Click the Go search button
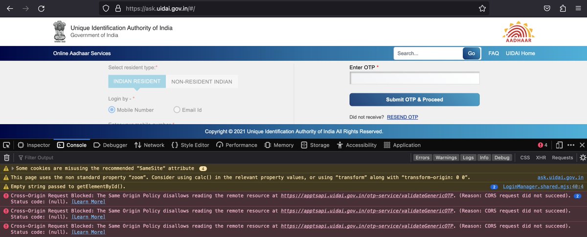This screenshot has width=587, height=237. tap(472, 53)
